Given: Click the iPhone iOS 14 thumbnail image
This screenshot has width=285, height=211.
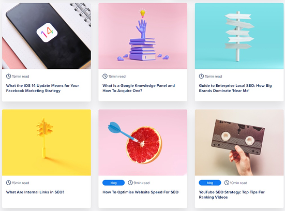Looking at the screenshot, I should pos(47,36).
